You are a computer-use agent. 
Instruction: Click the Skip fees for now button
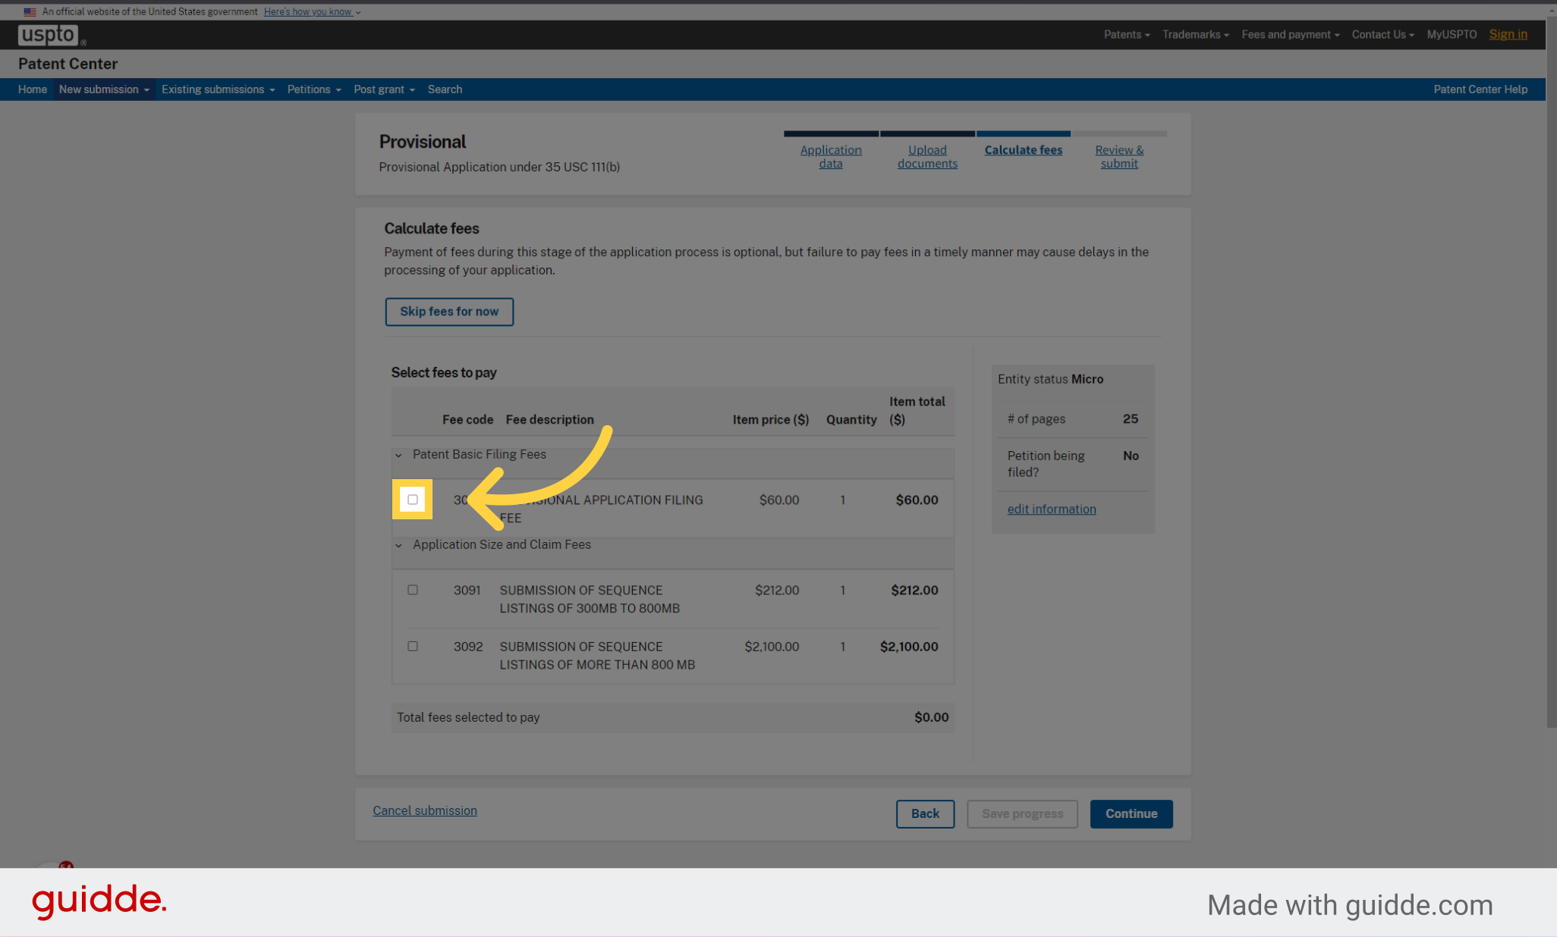coord(449,312)
